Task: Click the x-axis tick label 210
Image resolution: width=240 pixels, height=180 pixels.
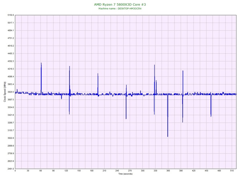Action: (x=104, y=171)
